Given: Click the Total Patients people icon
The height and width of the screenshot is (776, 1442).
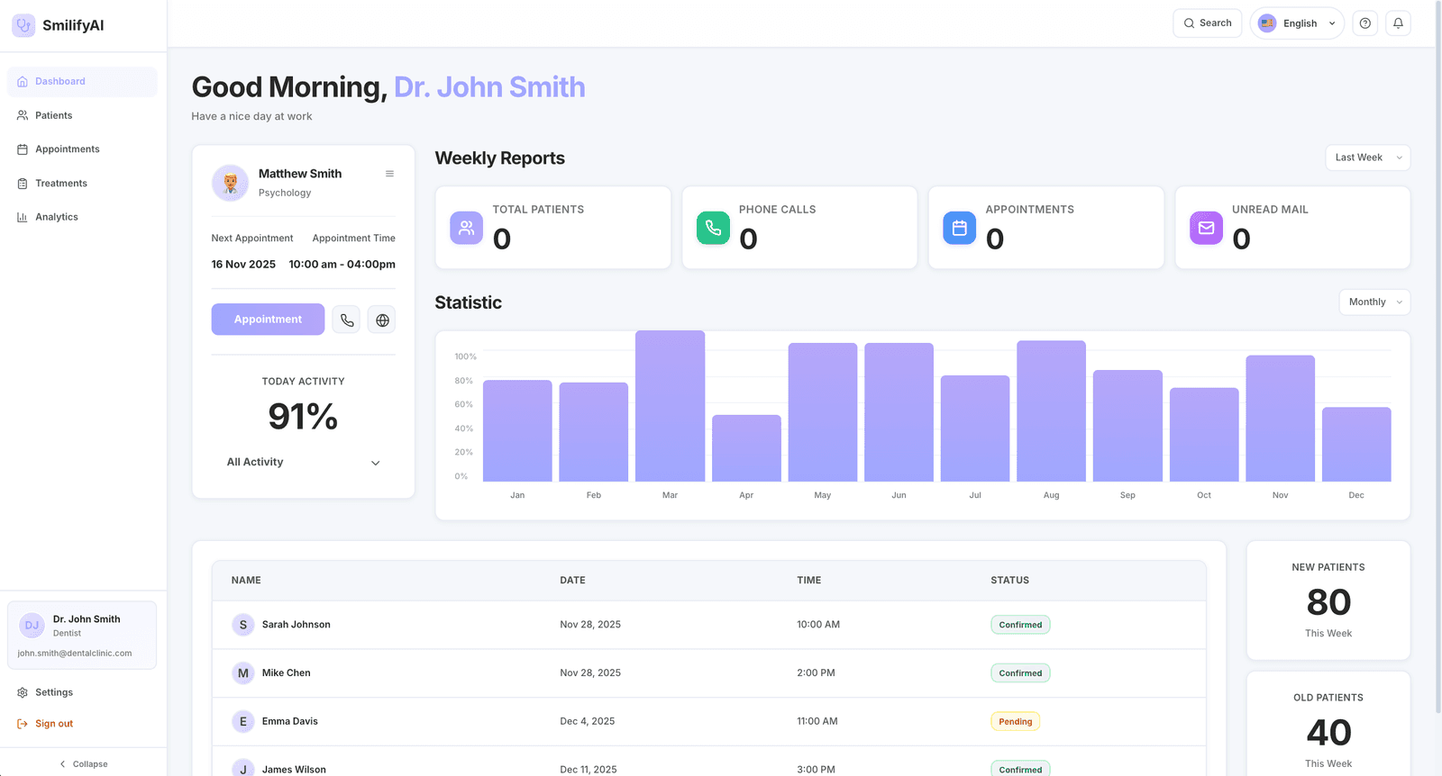Looking at the screenshot, I should [x=466, y=228].
